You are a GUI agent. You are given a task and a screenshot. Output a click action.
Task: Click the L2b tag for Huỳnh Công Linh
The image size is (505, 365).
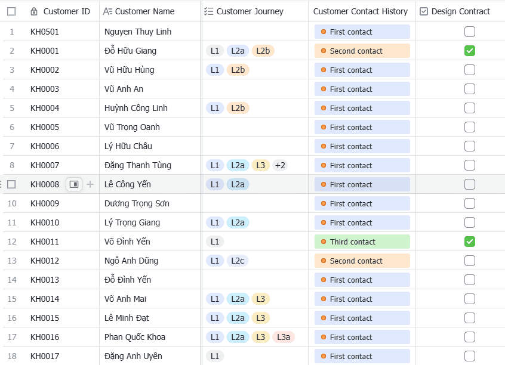(x=238, y=108)
